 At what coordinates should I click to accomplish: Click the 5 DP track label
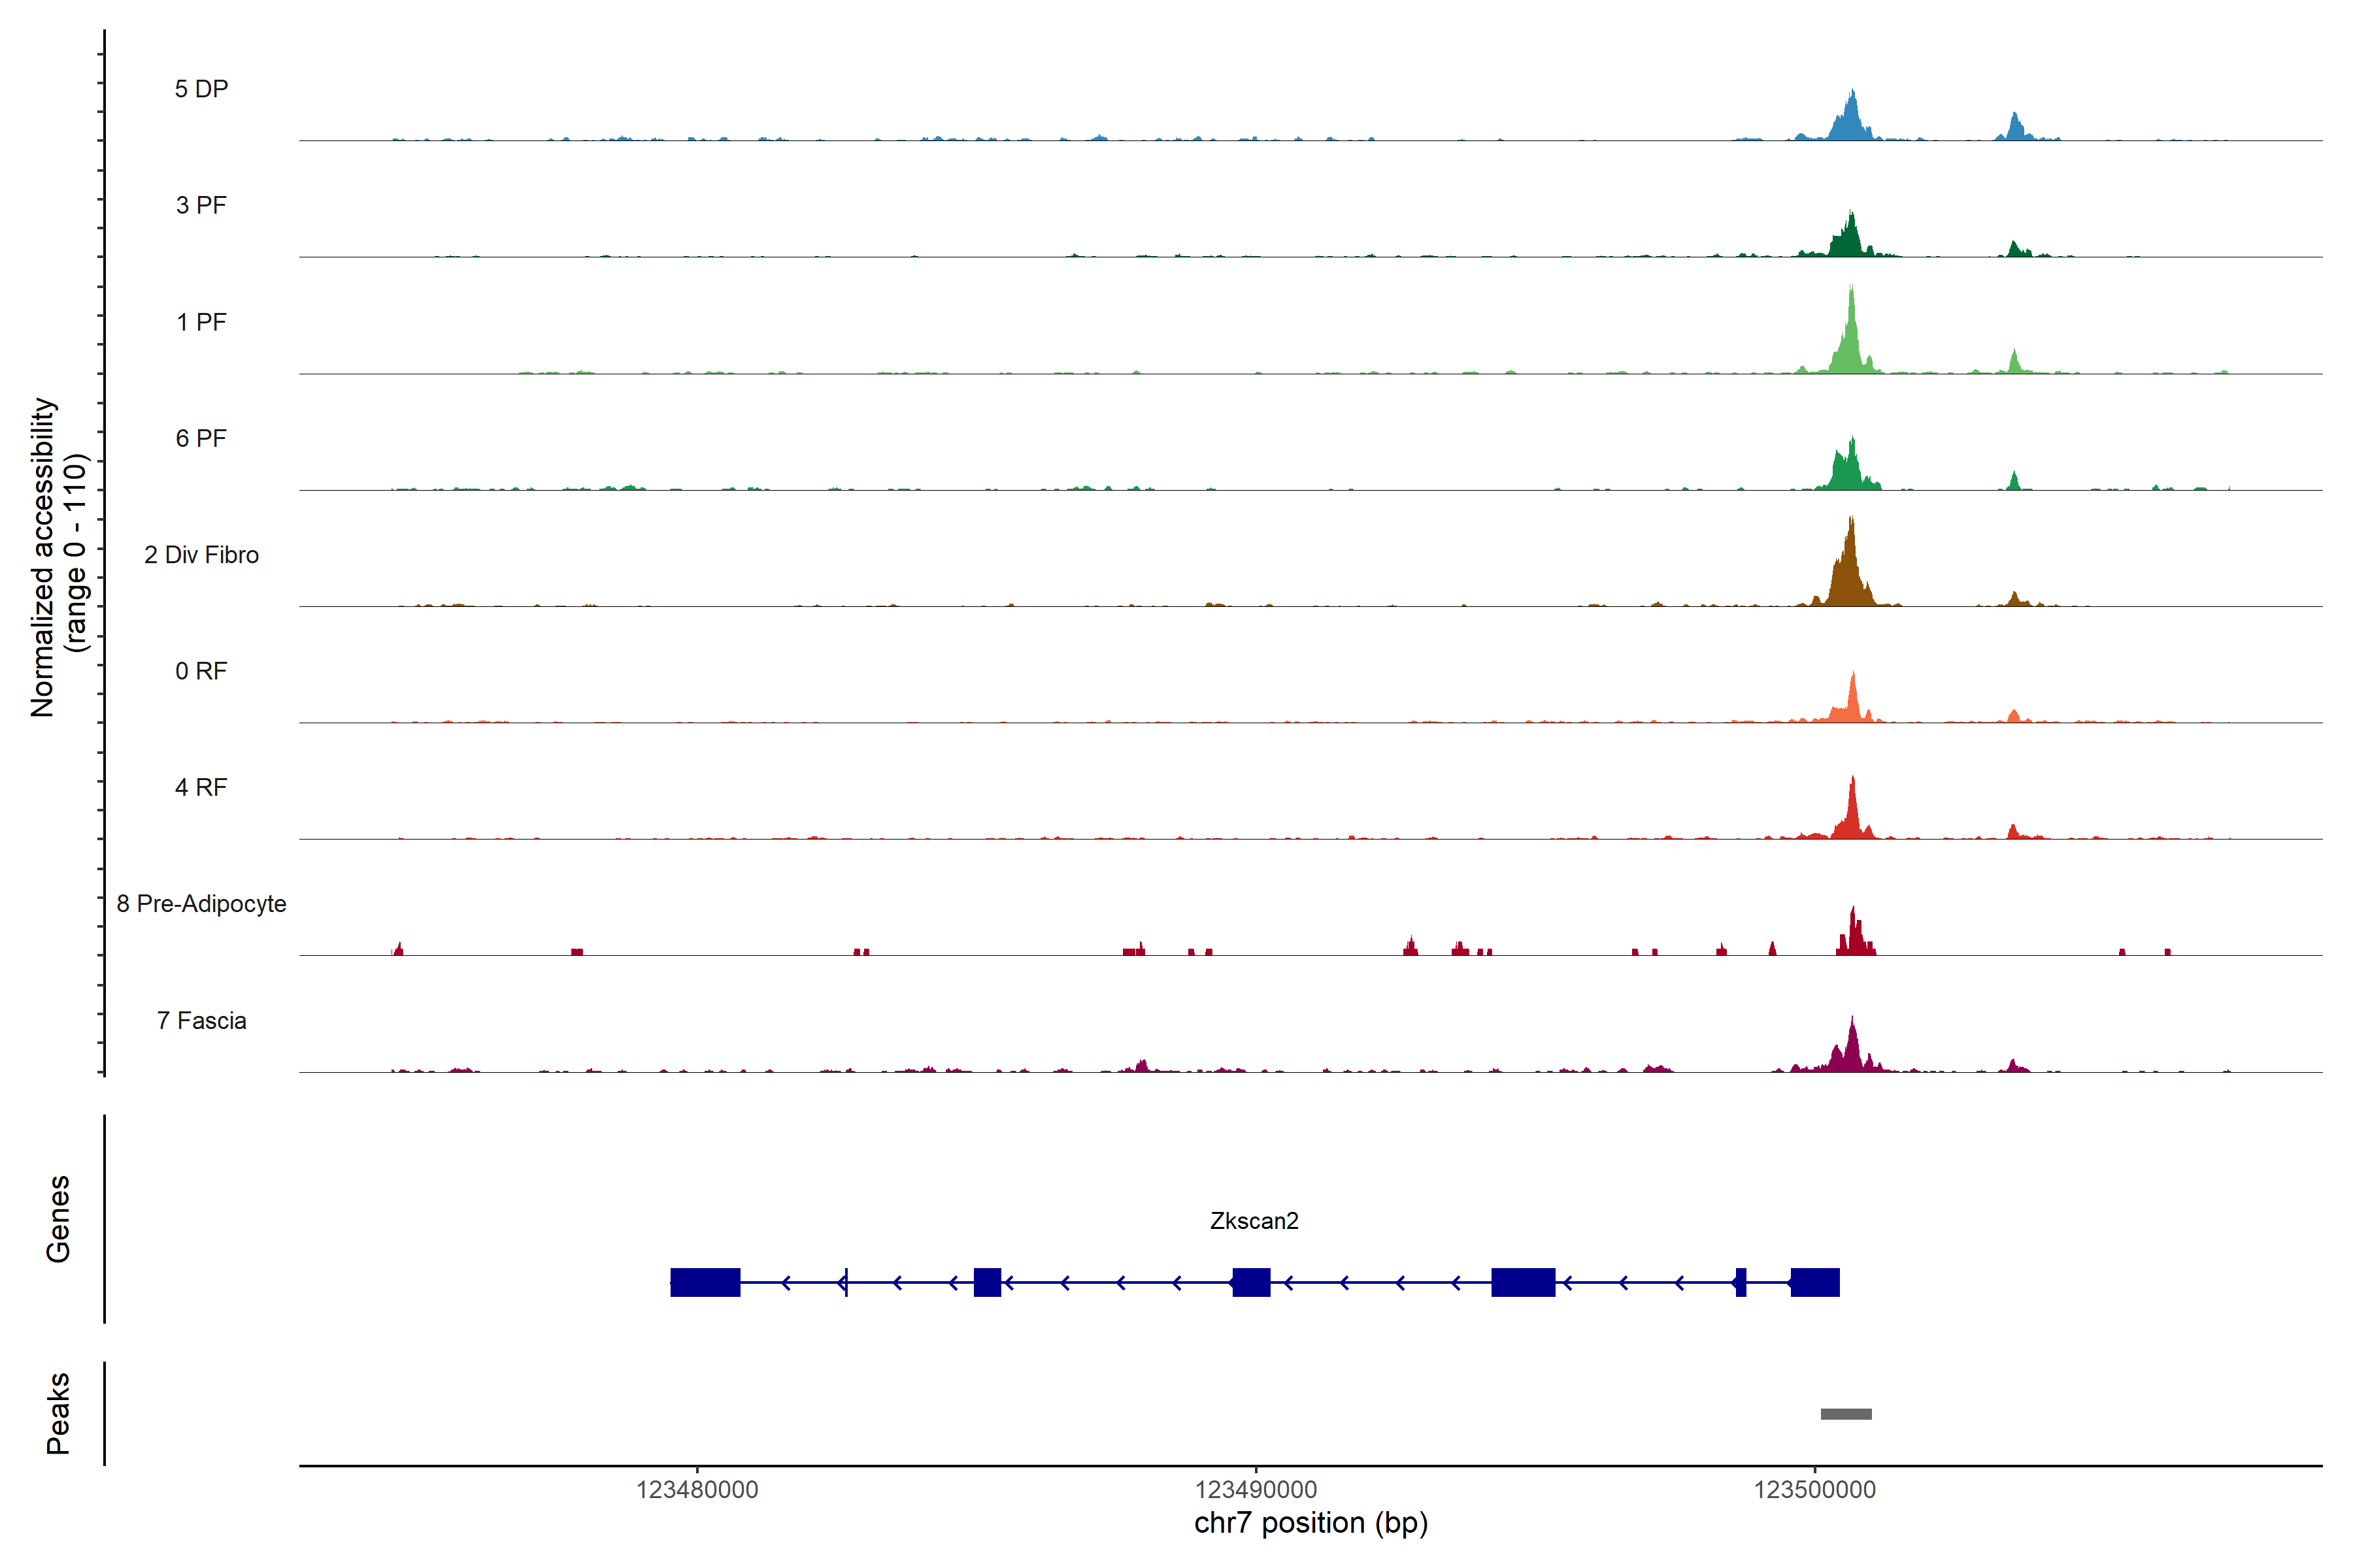(x=201, y=89)
